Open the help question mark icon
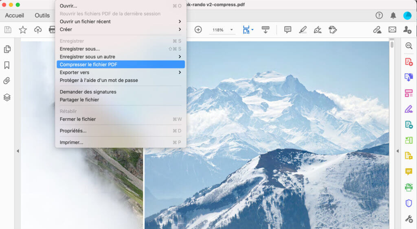417x229 pixels. 379,15
